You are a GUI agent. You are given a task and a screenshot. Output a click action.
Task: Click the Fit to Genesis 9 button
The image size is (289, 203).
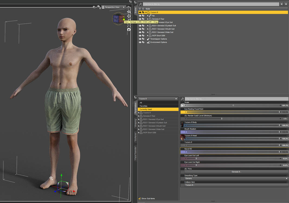(x=236, y=172)
